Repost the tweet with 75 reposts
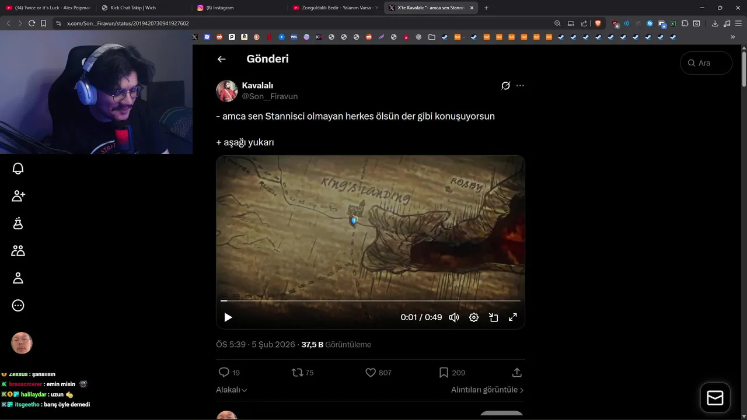The height and width of the screenshot is (420, 747). coord(302,372)
